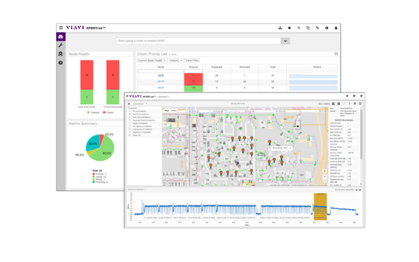
Task: Expand node search dropdown arrow
Action: pyautogui.click(x=285, y=41)
